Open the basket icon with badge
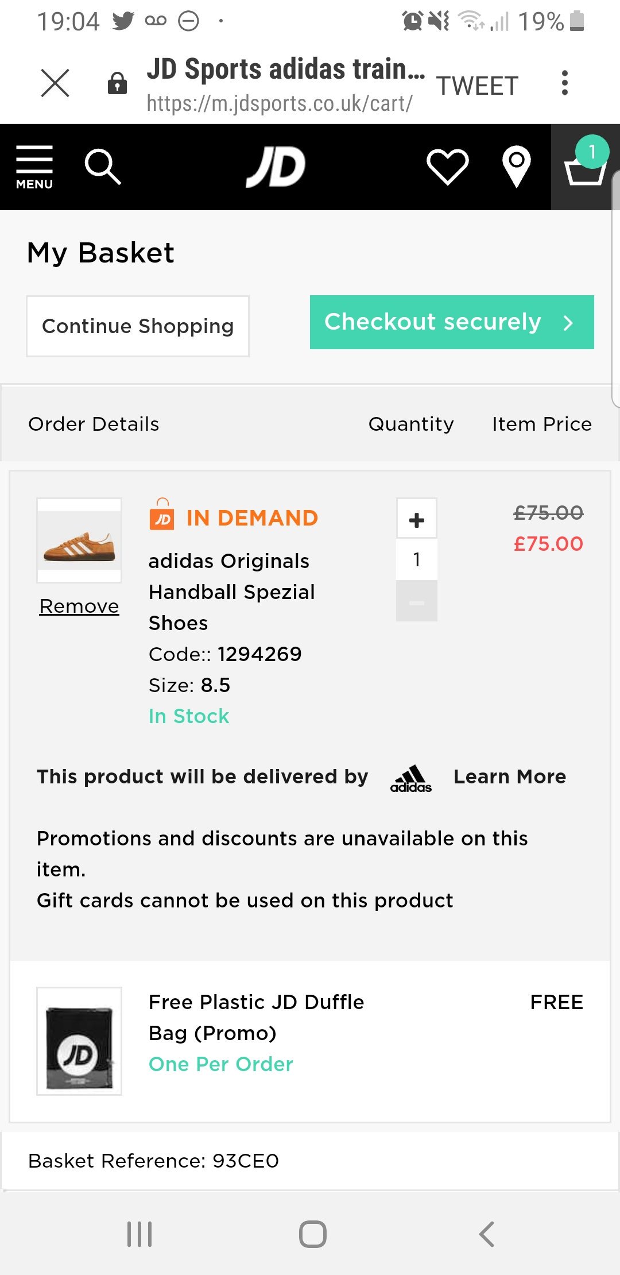Viewport: 620px width, 1275px height. click(x=586, y=167)
